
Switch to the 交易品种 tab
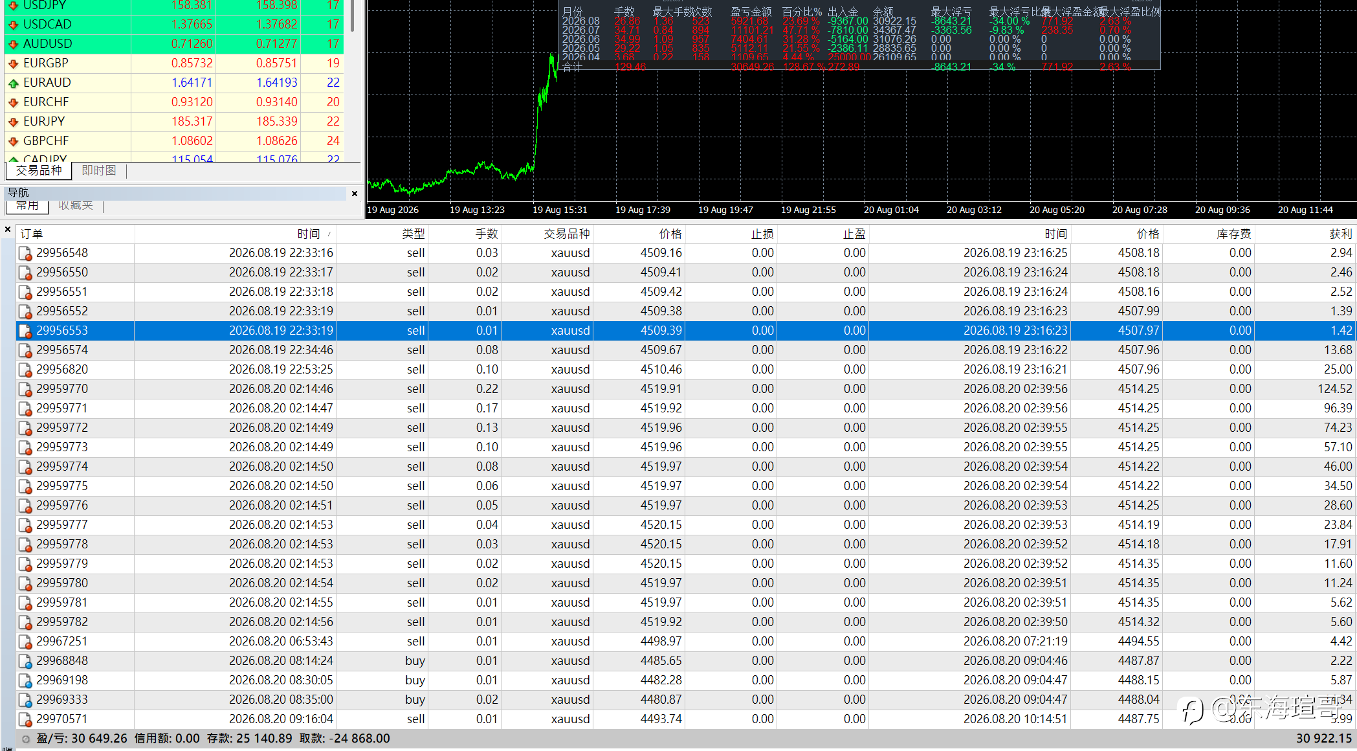point(39,170)
